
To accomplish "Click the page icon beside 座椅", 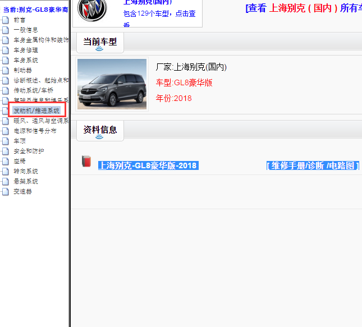I will click(6, 162).
